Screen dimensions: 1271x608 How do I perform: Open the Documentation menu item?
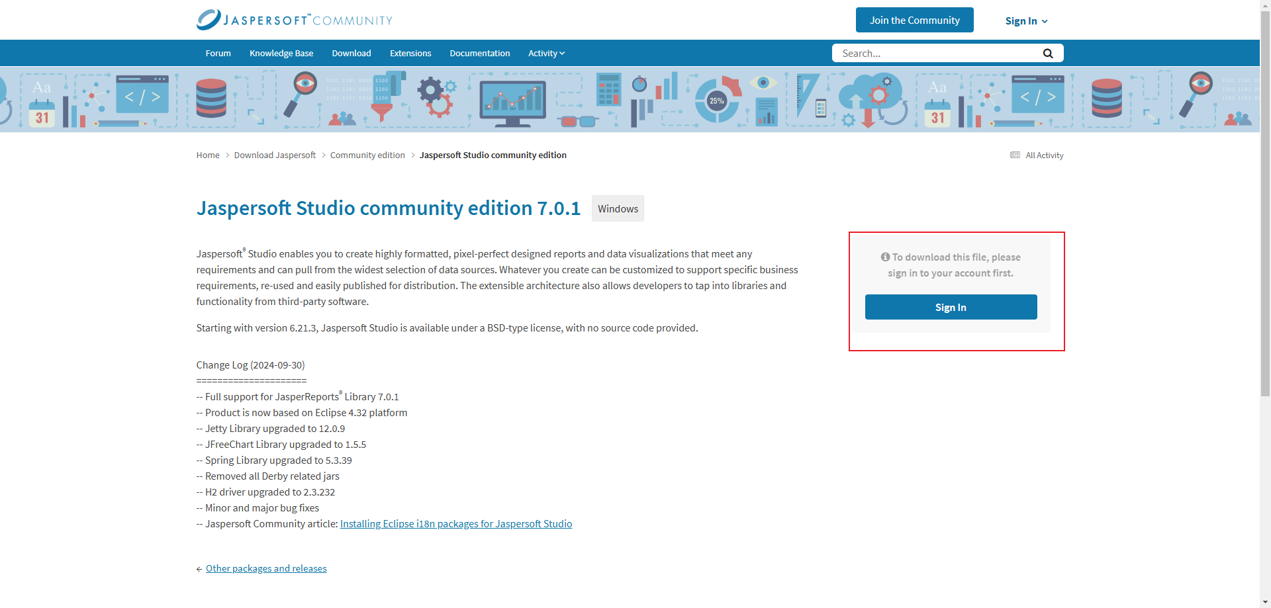480,54
